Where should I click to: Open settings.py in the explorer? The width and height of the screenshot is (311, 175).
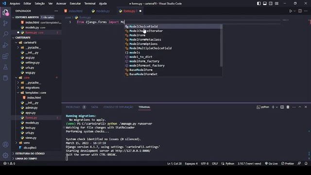[33, 63]
